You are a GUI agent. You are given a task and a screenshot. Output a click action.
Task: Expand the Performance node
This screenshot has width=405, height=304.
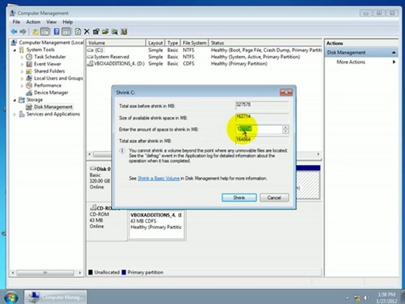coord(22,86)
